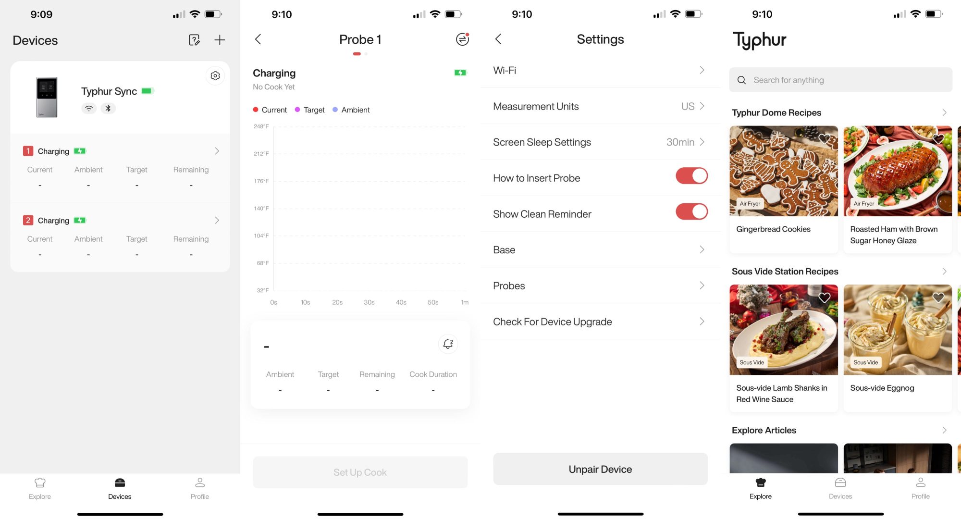Expand the Wi-Fi settings row
Screen dimensions: 961x520
(600, 70)
